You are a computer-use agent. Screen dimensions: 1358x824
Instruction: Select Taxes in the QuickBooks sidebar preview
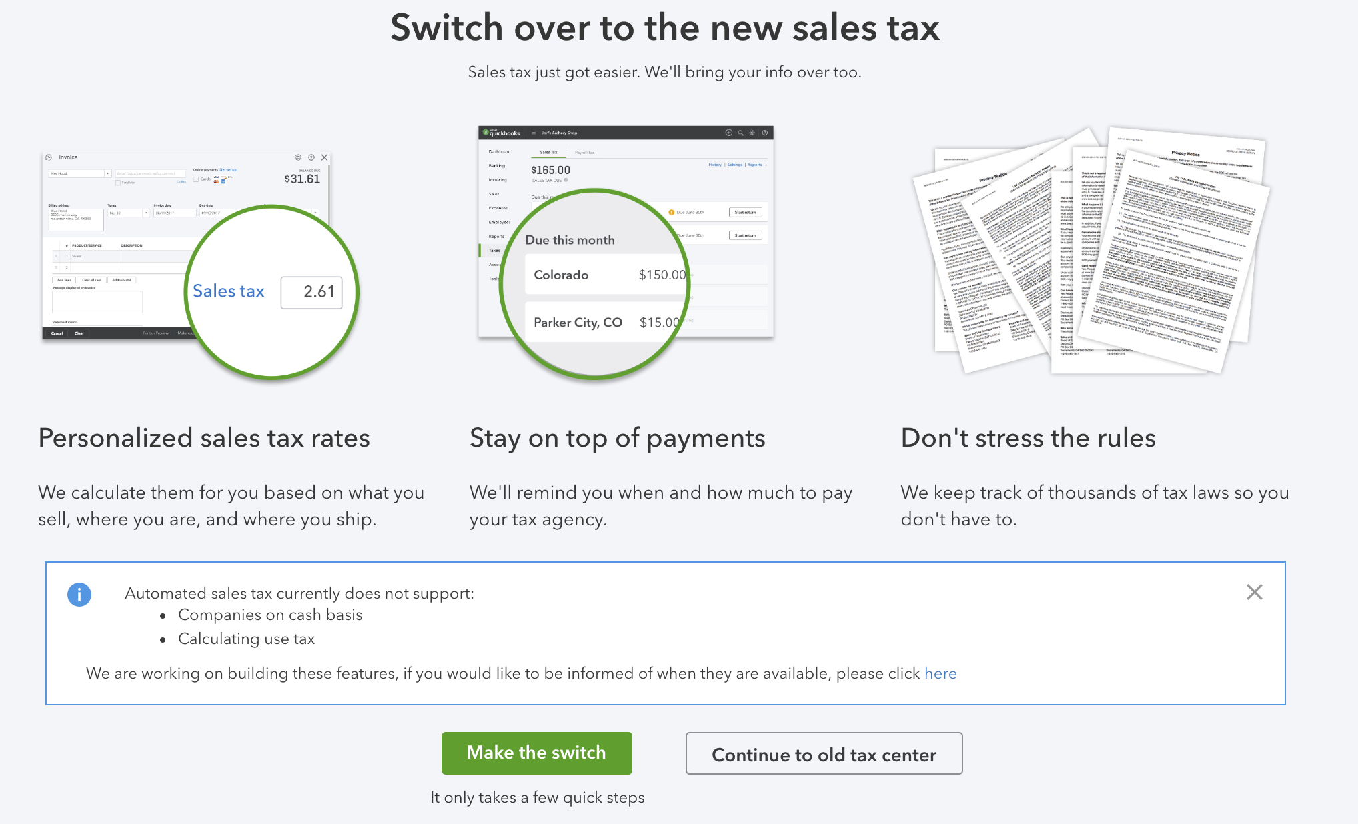(494, 251)
